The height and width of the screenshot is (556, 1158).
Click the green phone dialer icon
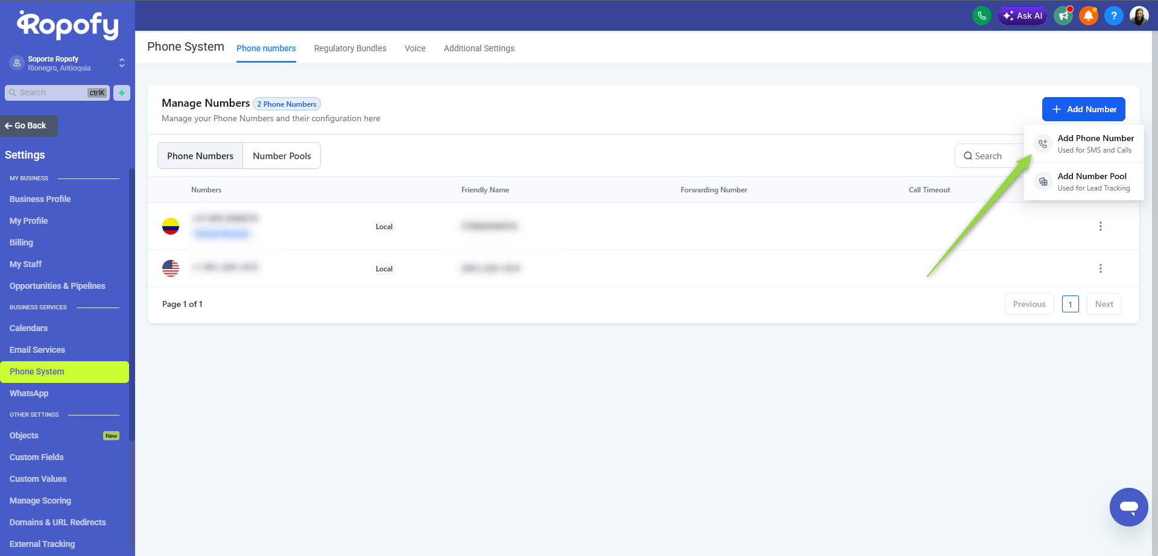pos(981,16)
